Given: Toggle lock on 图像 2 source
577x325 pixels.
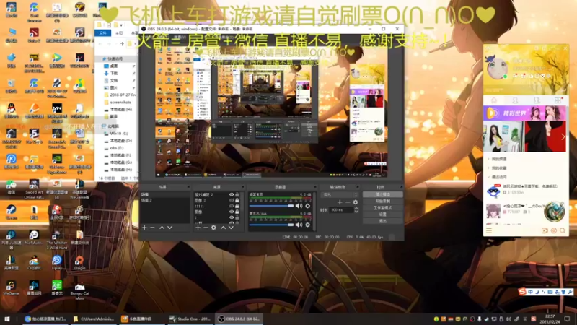Looking at the screenshot, I should coord(237,201).
